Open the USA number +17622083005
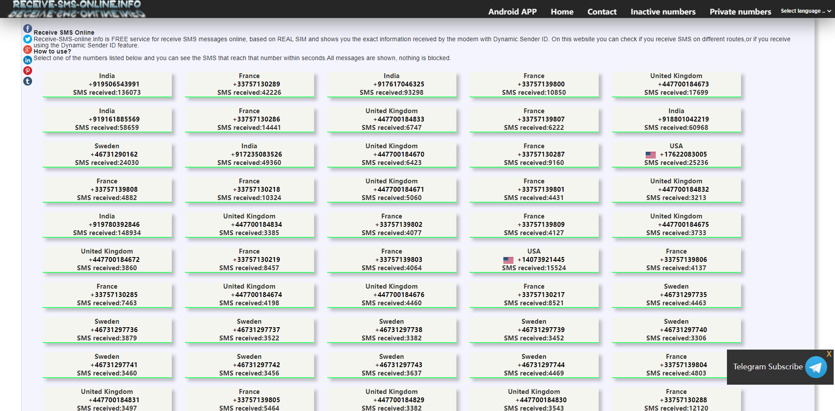 pos(676,154)
